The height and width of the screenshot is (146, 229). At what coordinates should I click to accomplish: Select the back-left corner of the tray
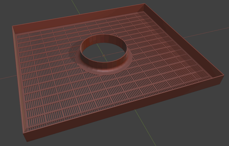tap(13, 26)
